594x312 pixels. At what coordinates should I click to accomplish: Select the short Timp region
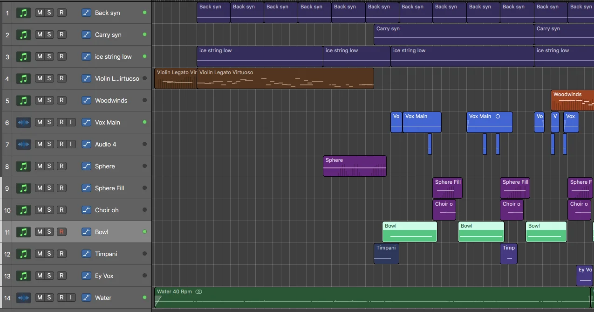pos(509,254)
